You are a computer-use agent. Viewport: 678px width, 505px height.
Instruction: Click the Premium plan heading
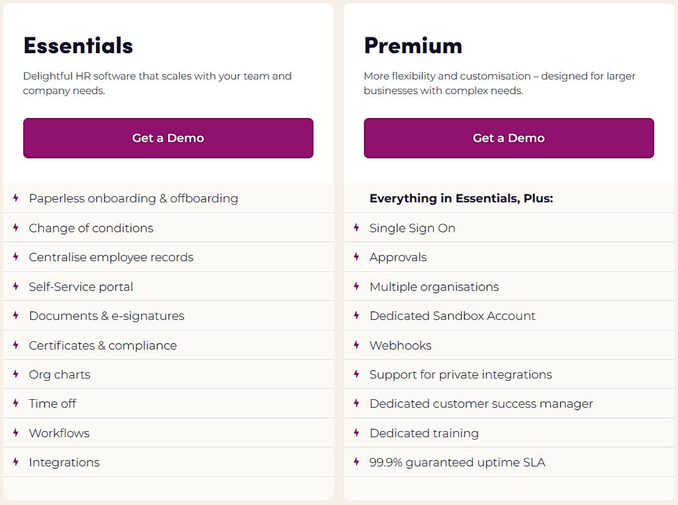point(413,46)
